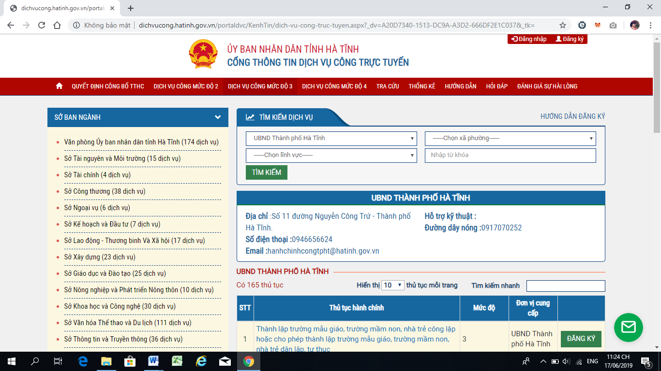
Task: Open Chọn lĩnh vực dropdown
Action: 331,155
